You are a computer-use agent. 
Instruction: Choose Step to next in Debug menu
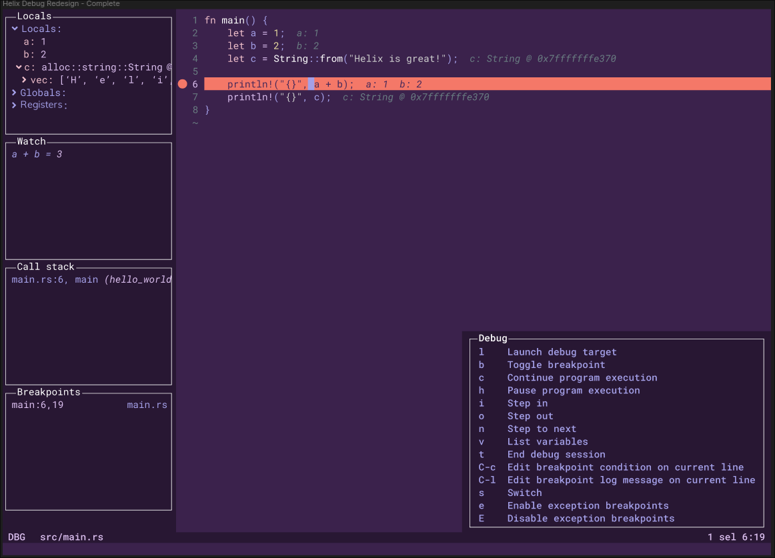pyautogui.click(x=542, y=429)
